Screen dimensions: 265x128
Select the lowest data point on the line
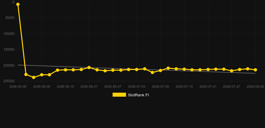pos(34,77)
